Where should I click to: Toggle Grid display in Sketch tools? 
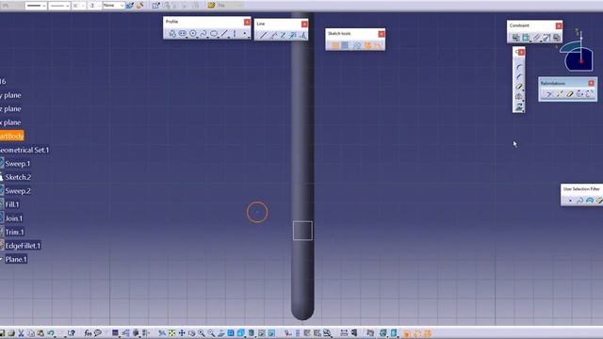[x=335, y=45]
